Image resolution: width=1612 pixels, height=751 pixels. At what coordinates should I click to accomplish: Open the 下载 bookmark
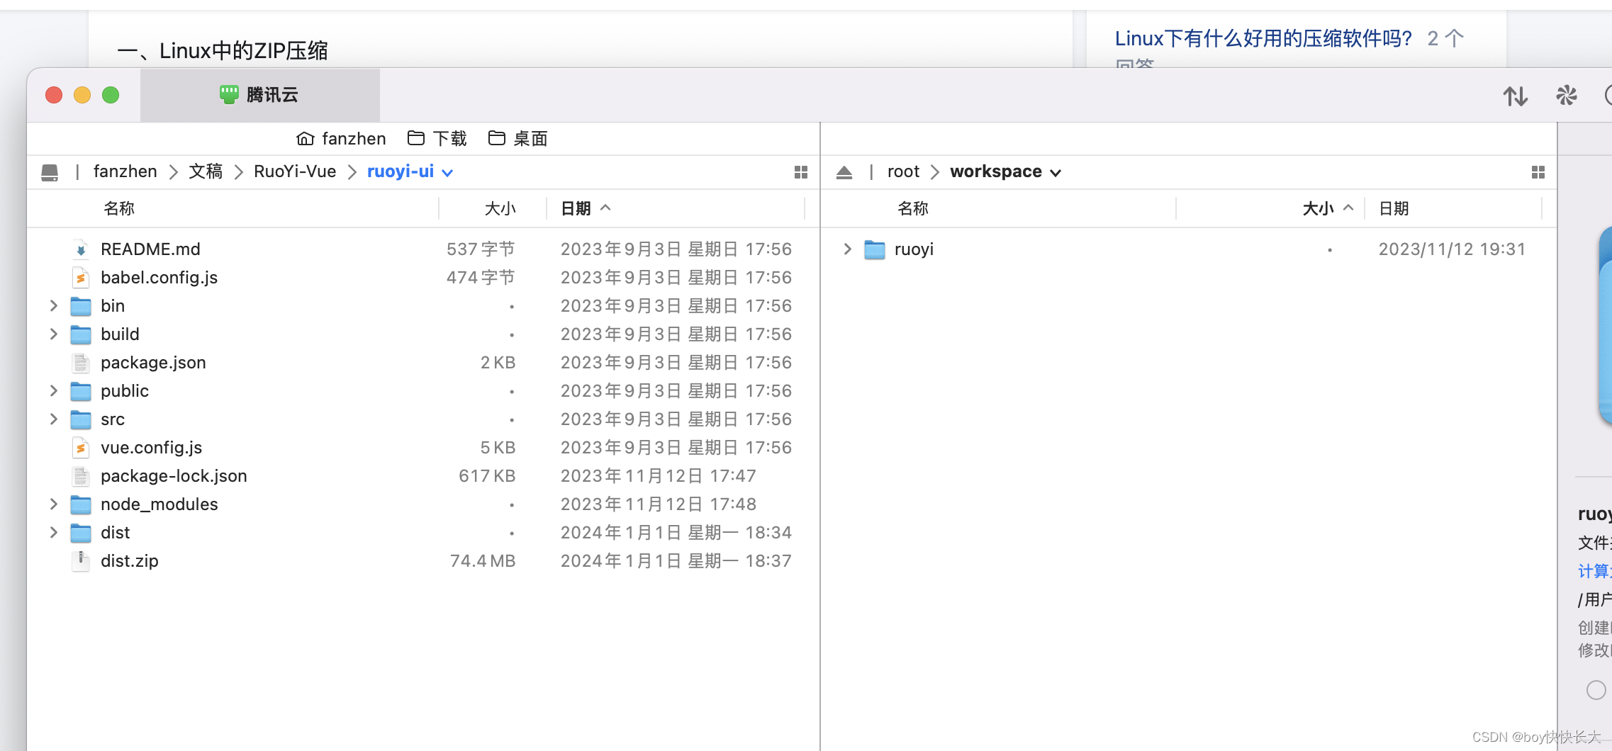(437, 138)
